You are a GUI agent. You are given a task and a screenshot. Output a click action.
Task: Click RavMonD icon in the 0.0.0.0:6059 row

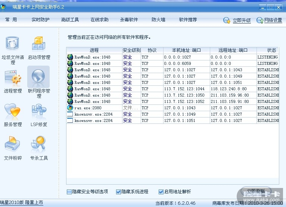point(70,63)
